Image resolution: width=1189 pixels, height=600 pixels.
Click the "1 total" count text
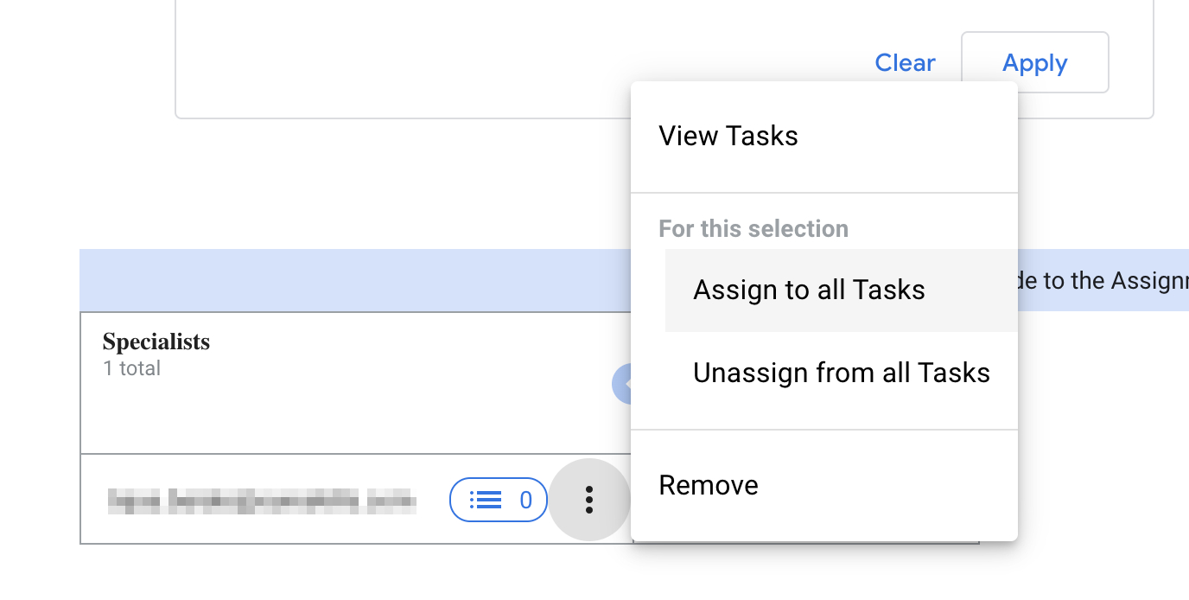coord(131,368)
